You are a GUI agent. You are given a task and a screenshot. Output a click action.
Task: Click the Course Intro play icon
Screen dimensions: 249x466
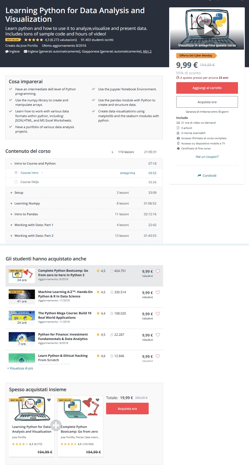[x=16, y=172]
